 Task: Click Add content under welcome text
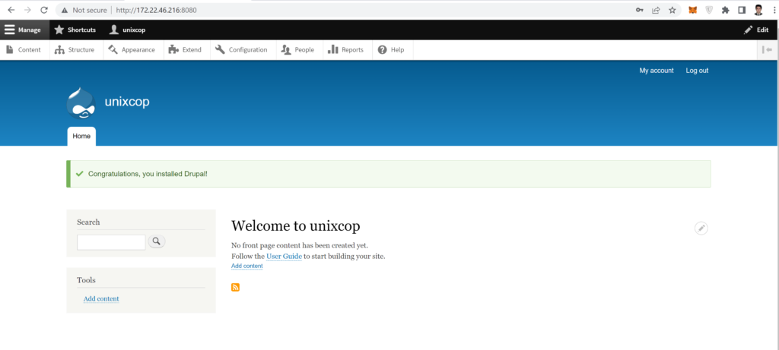tap(247, 266)
